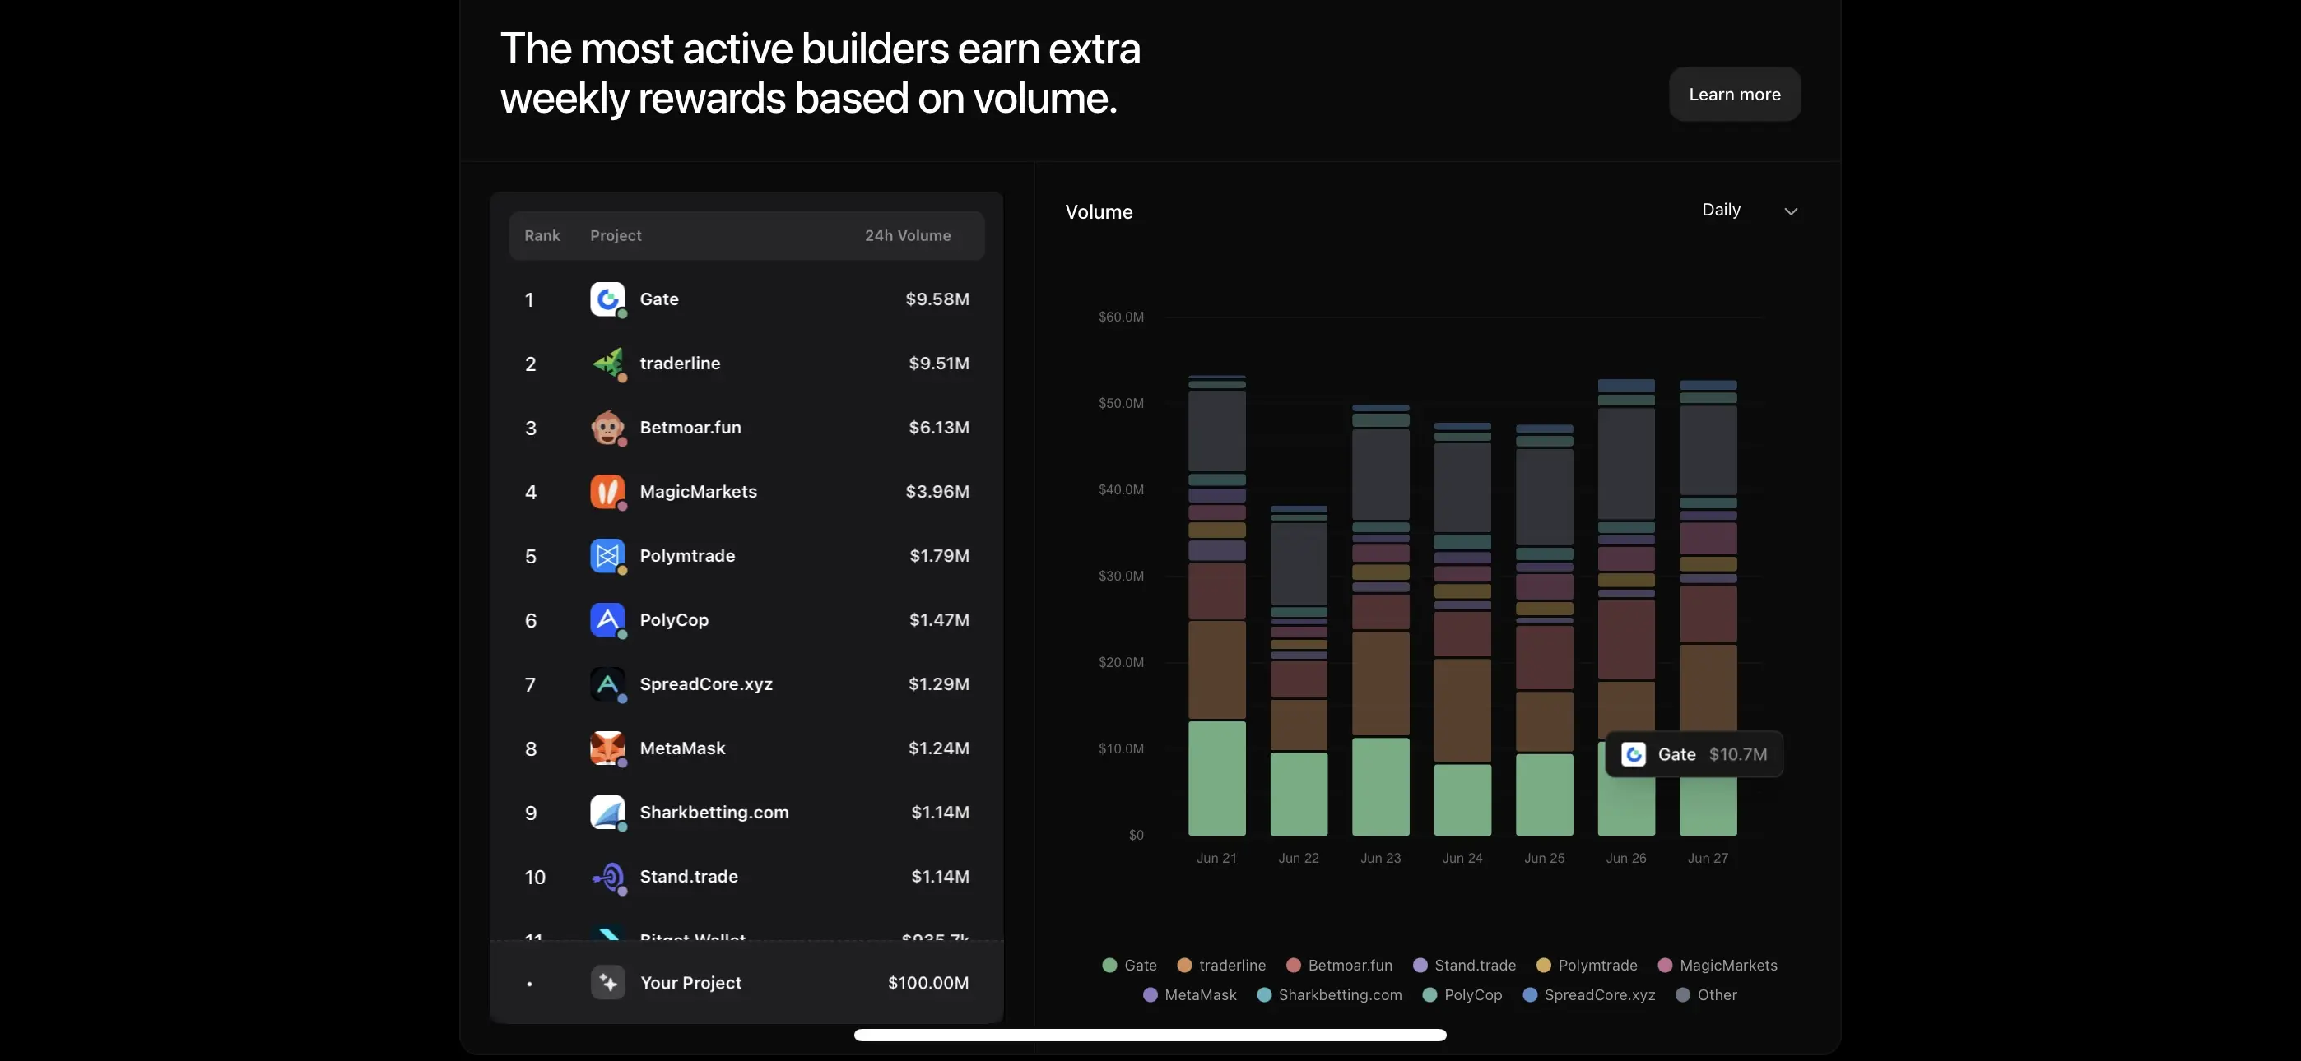This screenshot has width=2301, height=1061.
Task: Click the Jun 22 stacked volume bar
Action: tap(1299, 670)
